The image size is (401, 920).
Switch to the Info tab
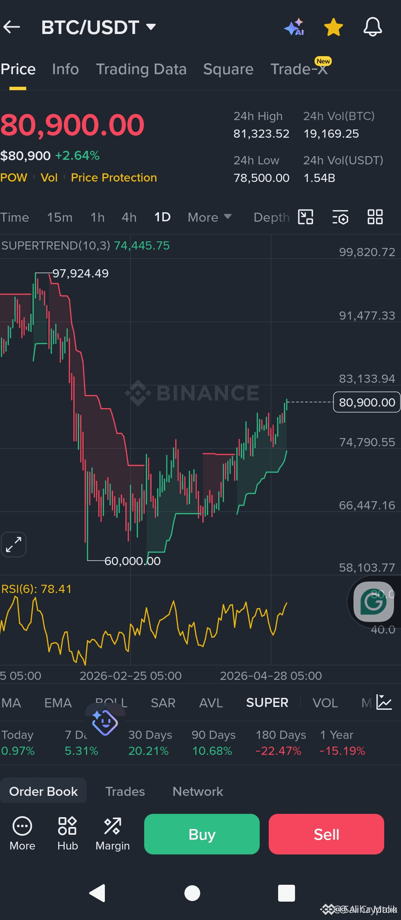pos(66,69)
